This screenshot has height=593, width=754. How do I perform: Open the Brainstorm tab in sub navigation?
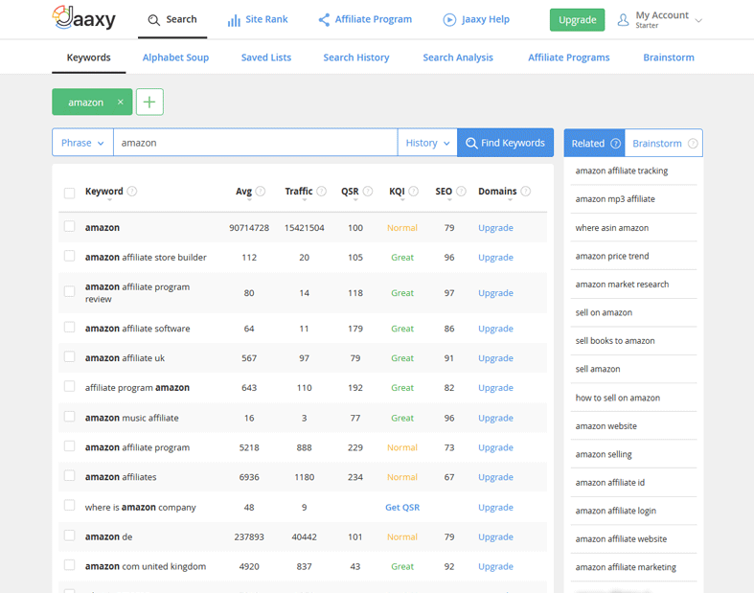point(669,57)
